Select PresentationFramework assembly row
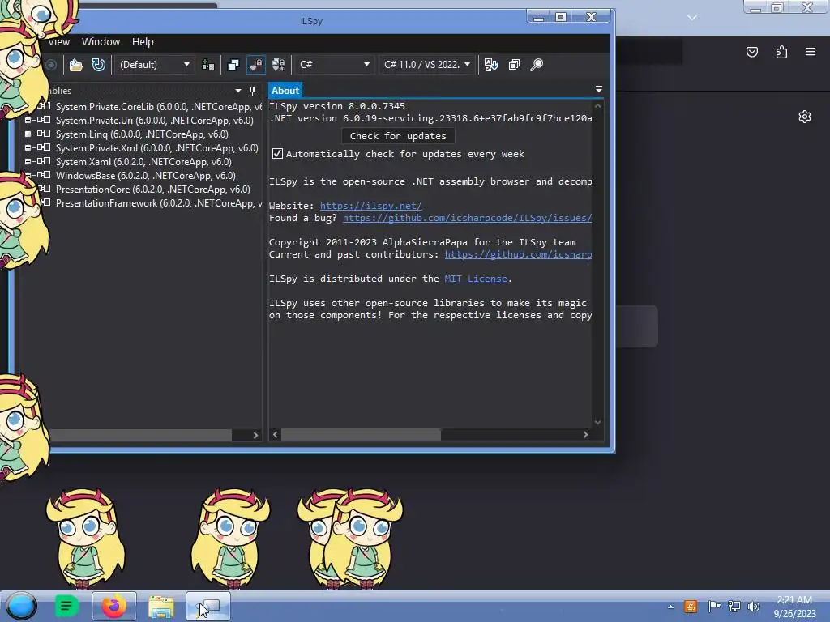The image size is (830, 622). (x=159, y=203)
